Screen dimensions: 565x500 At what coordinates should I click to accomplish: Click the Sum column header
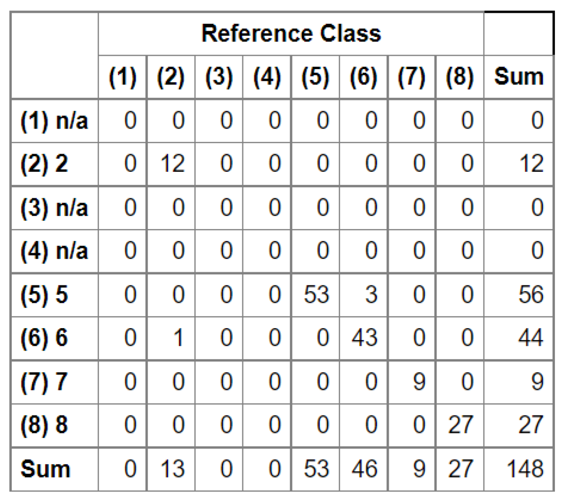click(x=518, y=77)
